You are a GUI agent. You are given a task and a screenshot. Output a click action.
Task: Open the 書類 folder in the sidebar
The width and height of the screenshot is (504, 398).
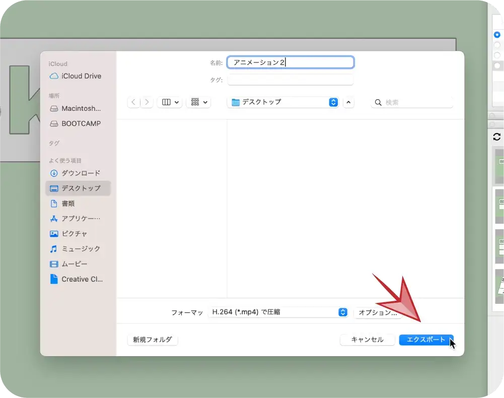(x=68, y=204)
